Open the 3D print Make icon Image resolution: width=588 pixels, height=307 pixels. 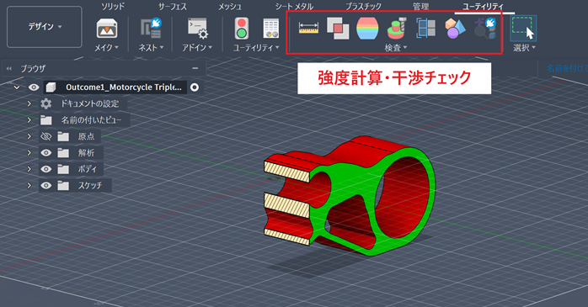pyautogui.click(x=107, y=29)
